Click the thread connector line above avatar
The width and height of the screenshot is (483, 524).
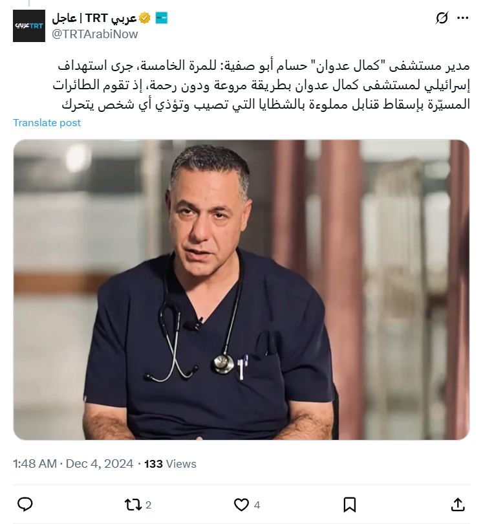(29, 3)
